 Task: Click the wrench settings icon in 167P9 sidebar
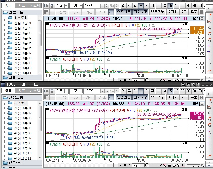tap(209, 113)
